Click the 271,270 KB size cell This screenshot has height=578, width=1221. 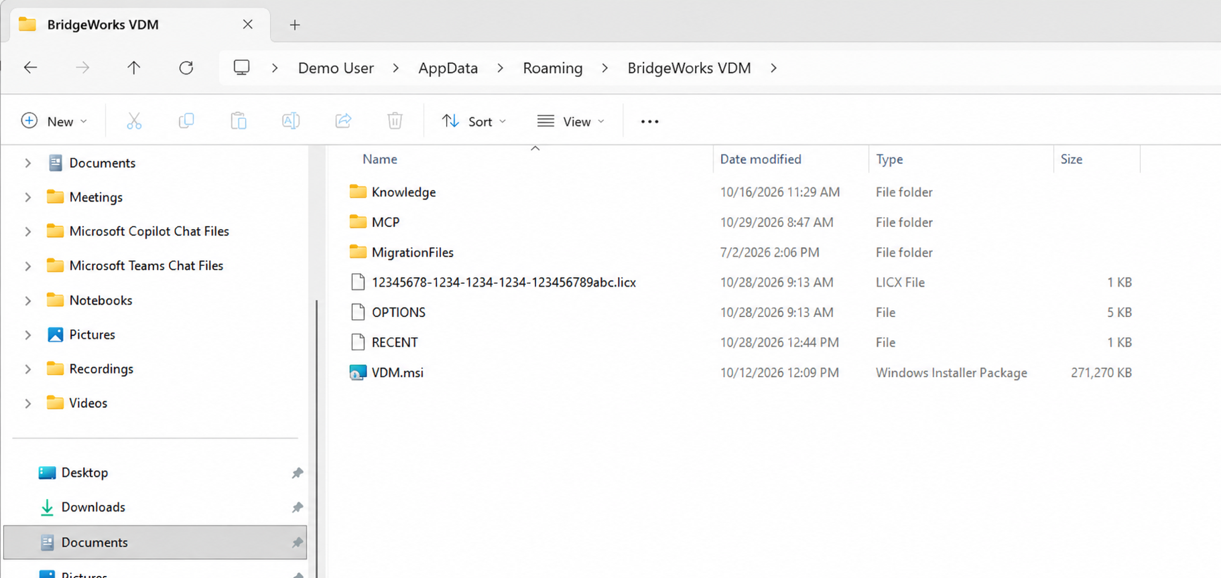tap(1101, 372)
